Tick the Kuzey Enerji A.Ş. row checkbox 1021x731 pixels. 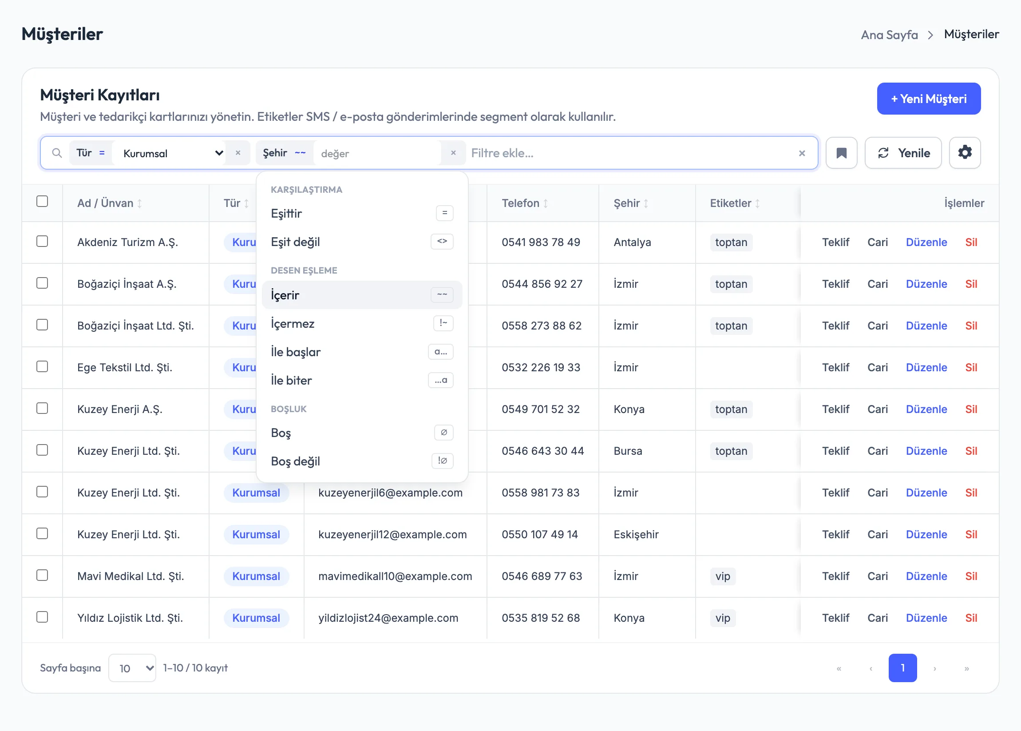[x=42, y=408]
